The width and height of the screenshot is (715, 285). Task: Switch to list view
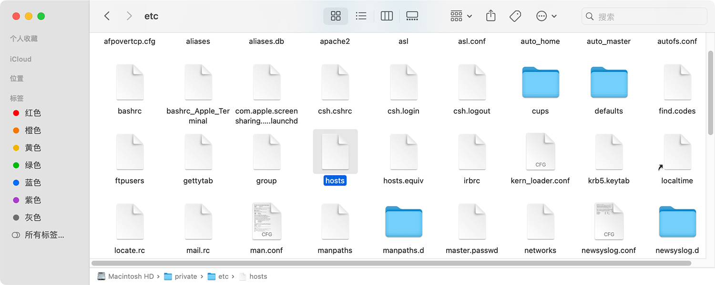(361, 16)
